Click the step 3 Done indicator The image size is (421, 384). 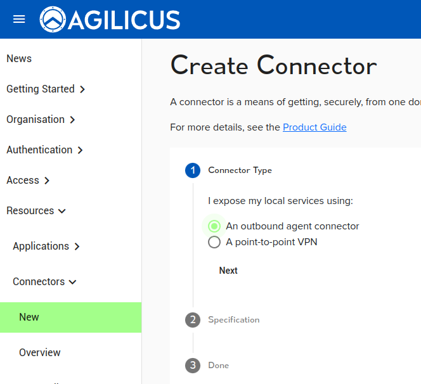[193, 366]
